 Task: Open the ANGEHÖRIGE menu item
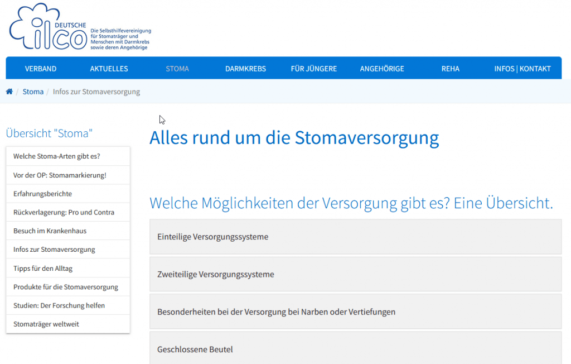[382, 69]
